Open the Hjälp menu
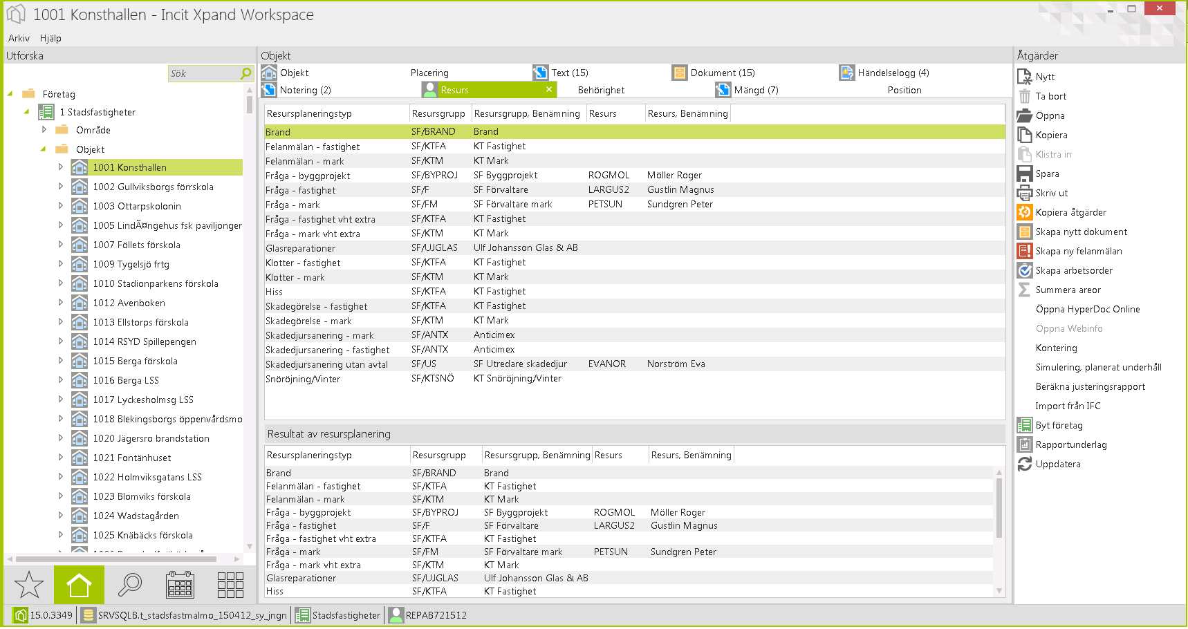The height and width of the screenshot is (629, 1188). pos(50,38)
